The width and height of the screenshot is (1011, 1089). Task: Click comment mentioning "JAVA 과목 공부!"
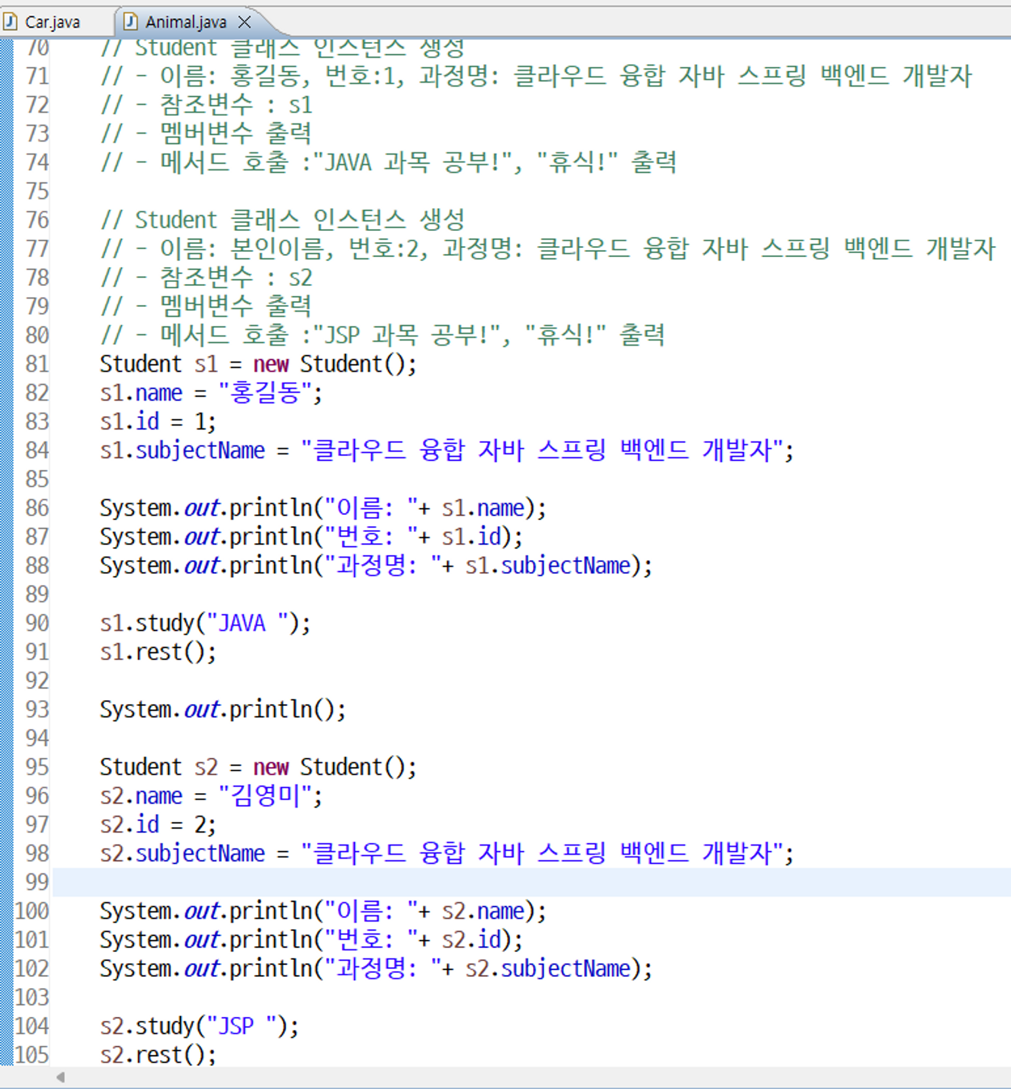coord(388,163)
